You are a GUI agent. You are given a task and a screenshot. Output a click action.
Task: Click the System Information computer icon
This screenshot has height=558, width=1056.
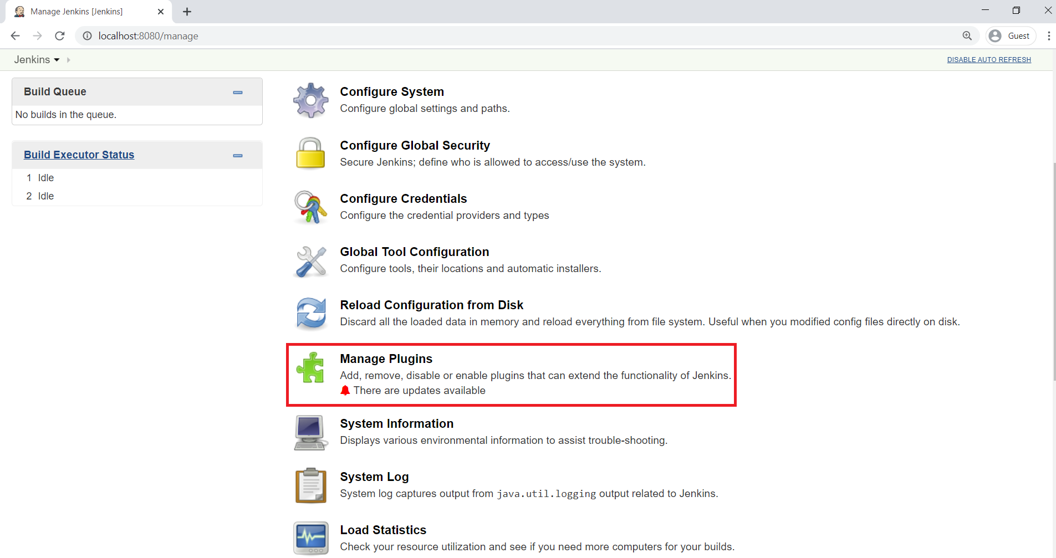point(311,432)
